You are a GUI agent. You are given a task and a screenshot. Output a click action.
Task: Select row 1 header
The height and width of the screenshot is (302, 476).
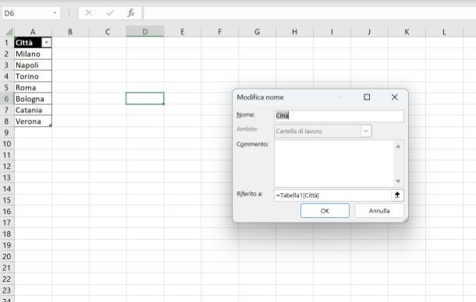(6, 43)
